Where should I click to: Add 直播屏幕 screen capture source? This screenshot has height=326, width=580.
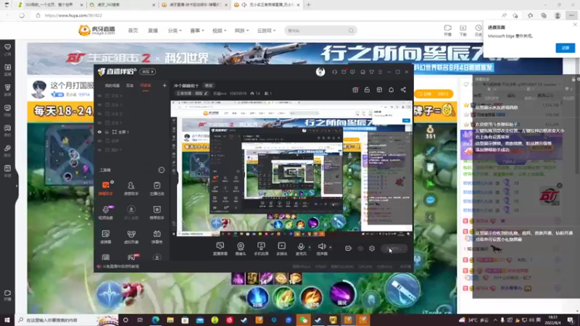220,248
